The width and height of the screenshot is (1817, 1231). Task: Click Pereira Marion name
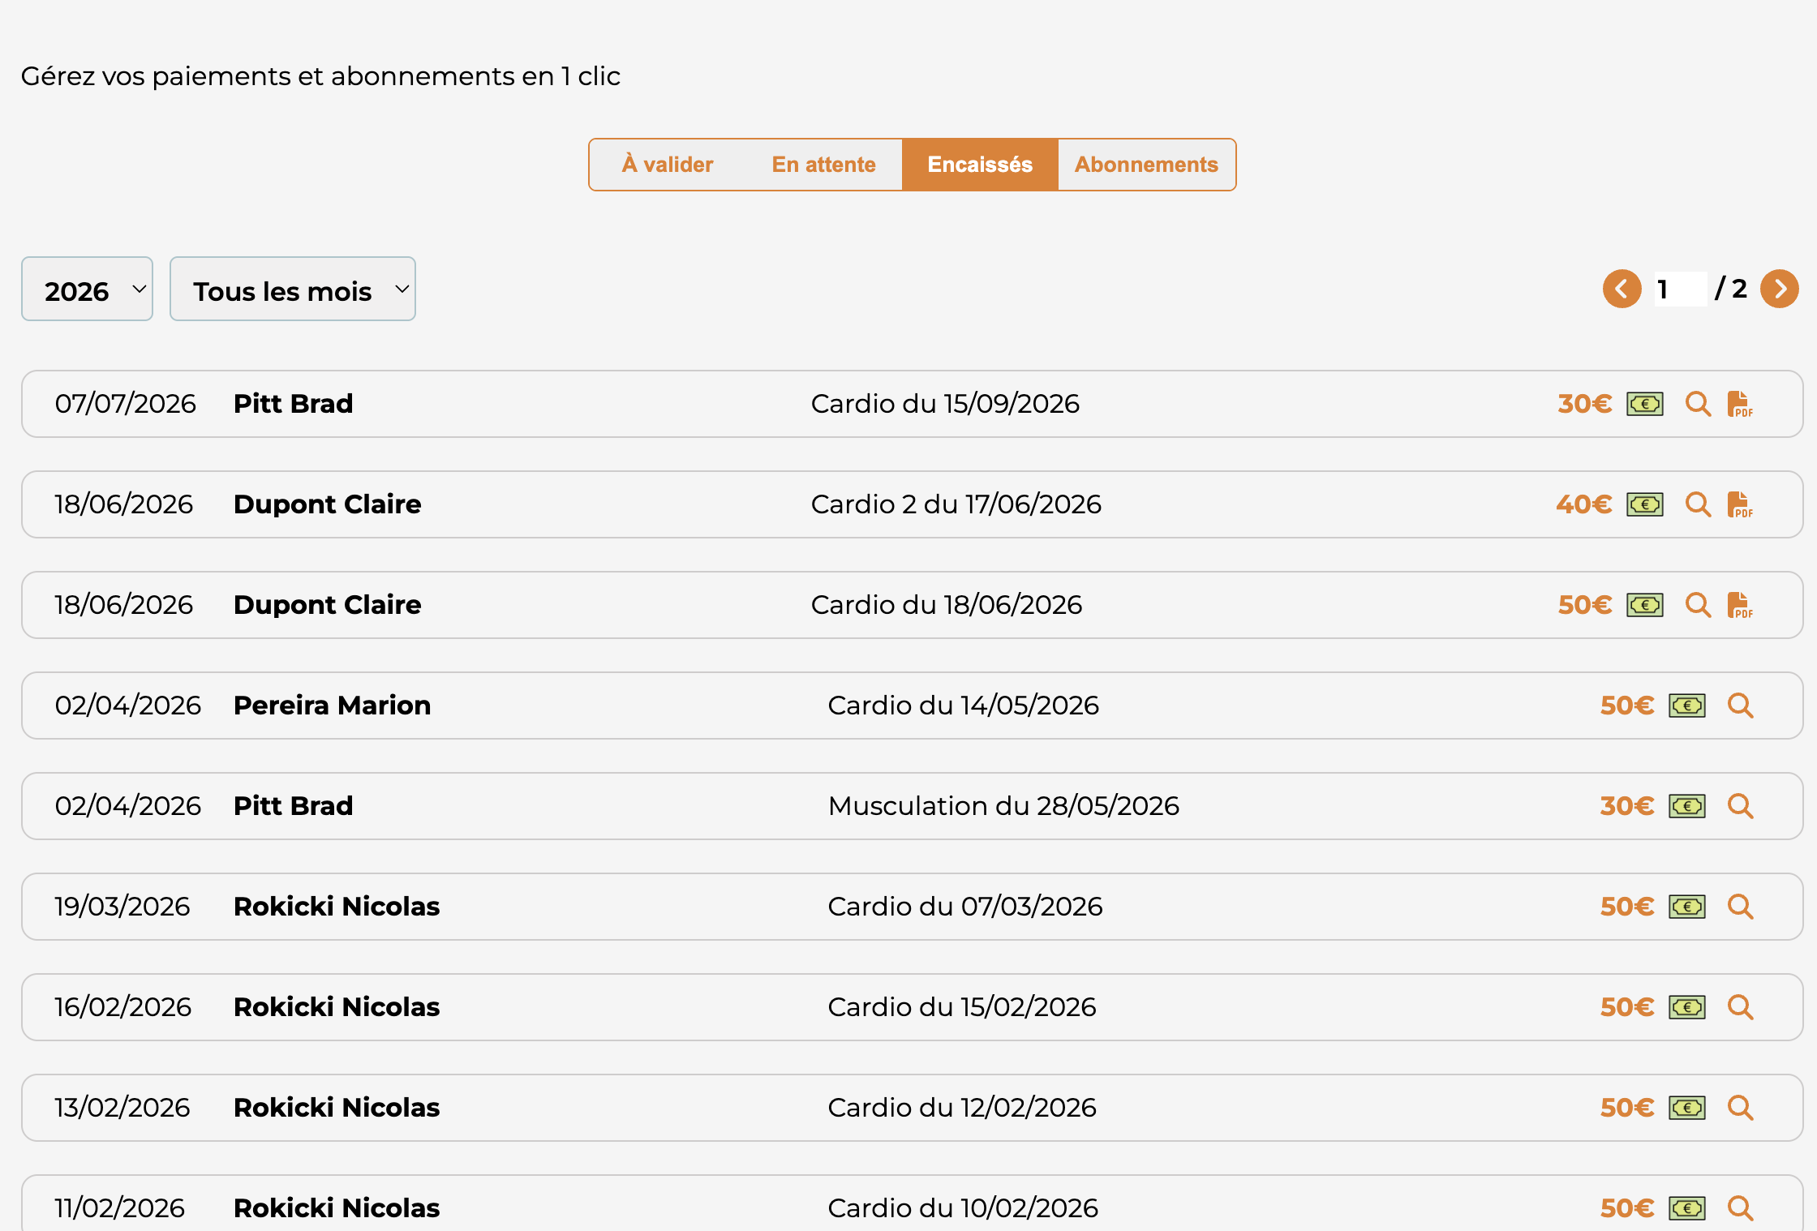pos(333,706)
